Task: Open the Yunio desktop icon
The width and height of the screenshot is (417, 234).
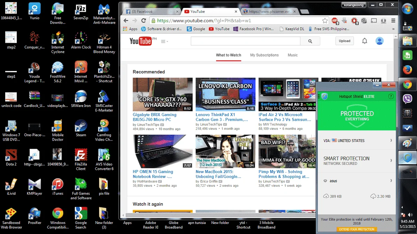Action: 34,11
